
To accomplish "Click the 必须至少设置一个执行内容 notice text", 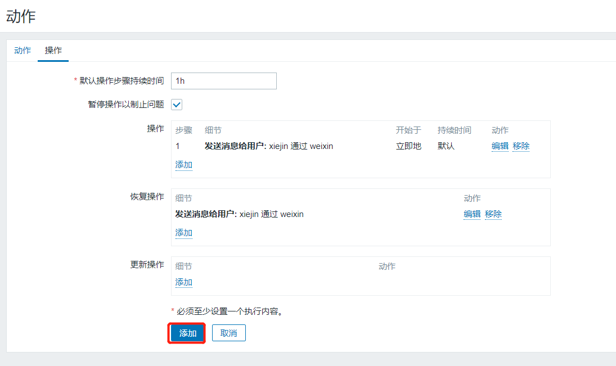I will click(230, 311).
